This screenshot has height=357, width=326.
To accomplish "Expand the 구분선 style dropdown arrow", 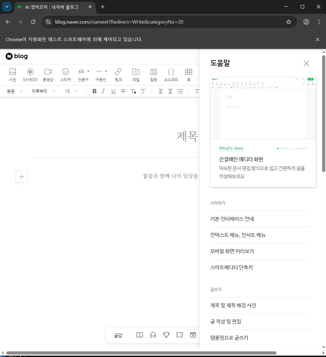I will click(x=106, y=71).
